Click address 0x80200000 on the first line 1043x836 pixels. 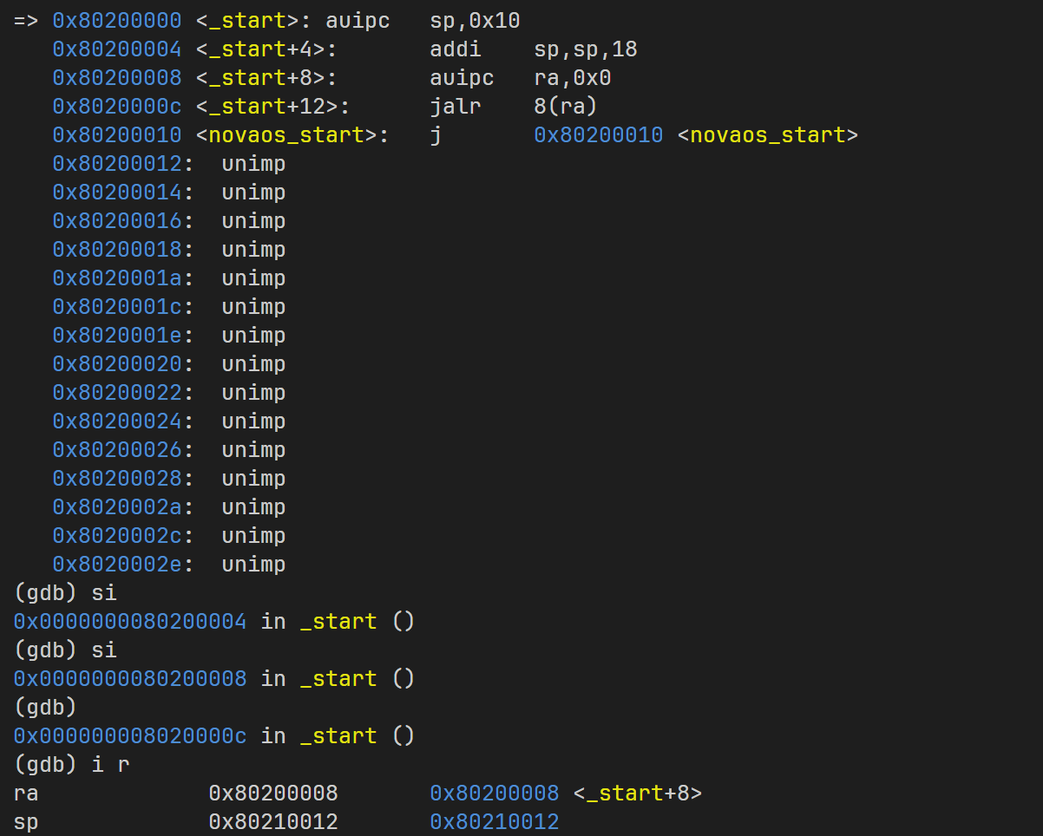pos(117,21)
